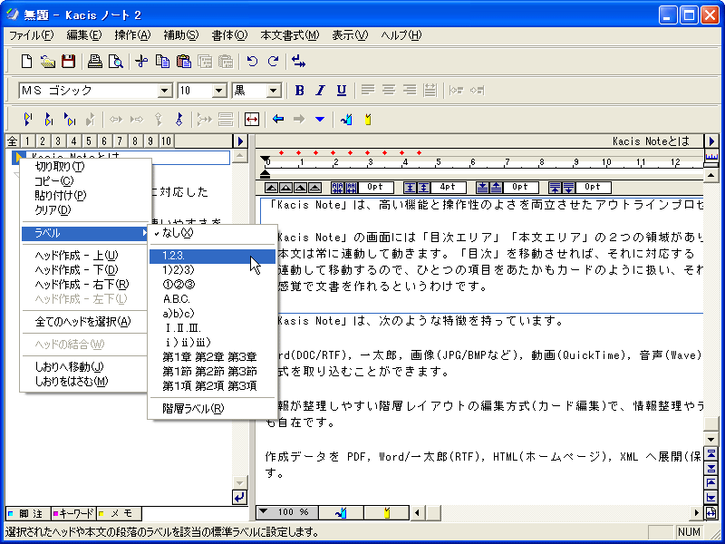Open the 本文書式(M) menu
Viewport: 725px width, 544px height.
tap(289, 35)
